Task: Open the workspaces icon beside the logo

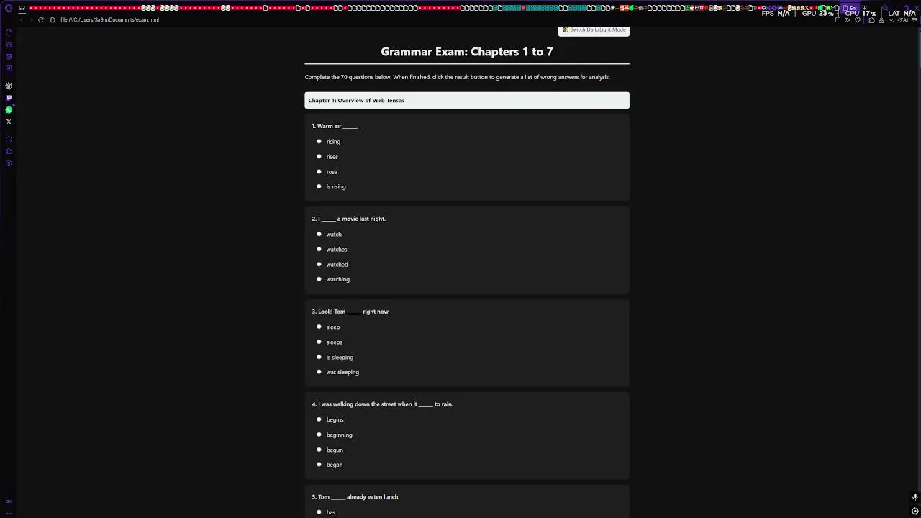Action: point(22,8)
